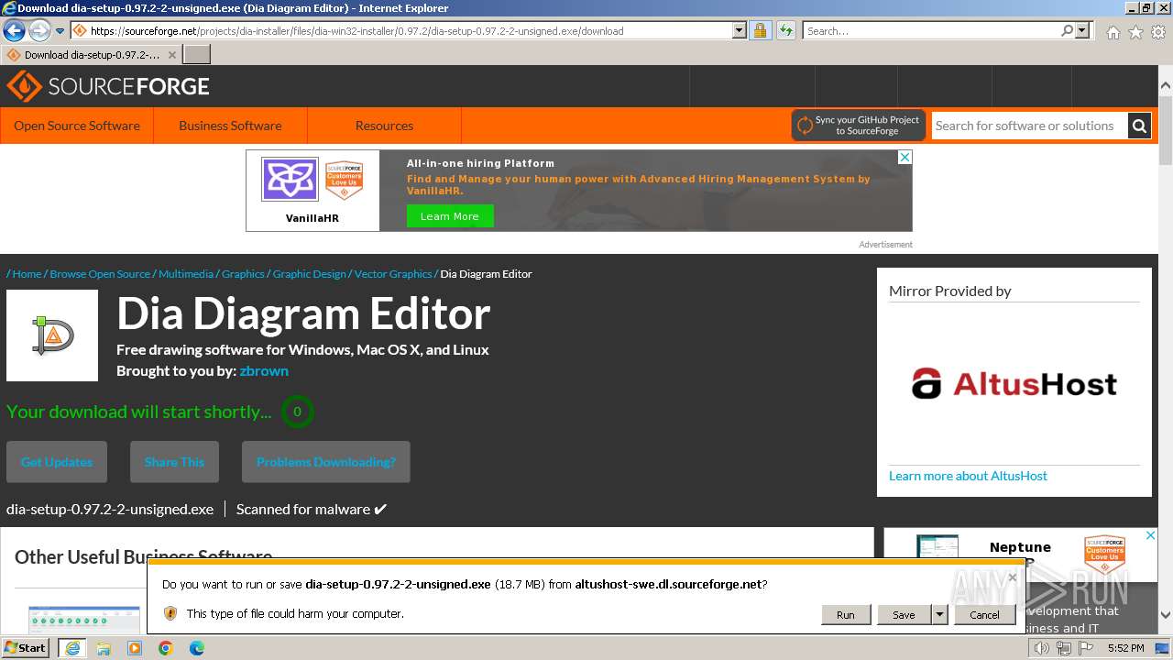The height and width of the screenshot is (660, 1173).
Task: Click the security shield warning icon
Action: (x=170, y=613)
